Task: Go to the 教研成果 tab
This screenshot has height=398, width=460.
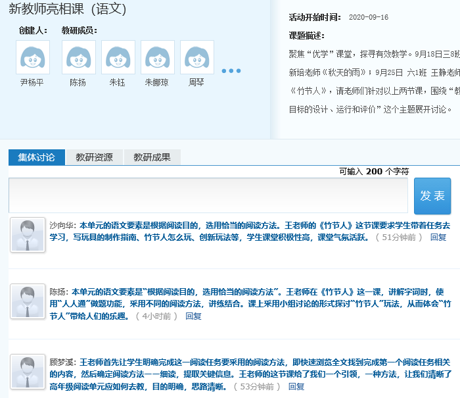Action: pos(152,157)
